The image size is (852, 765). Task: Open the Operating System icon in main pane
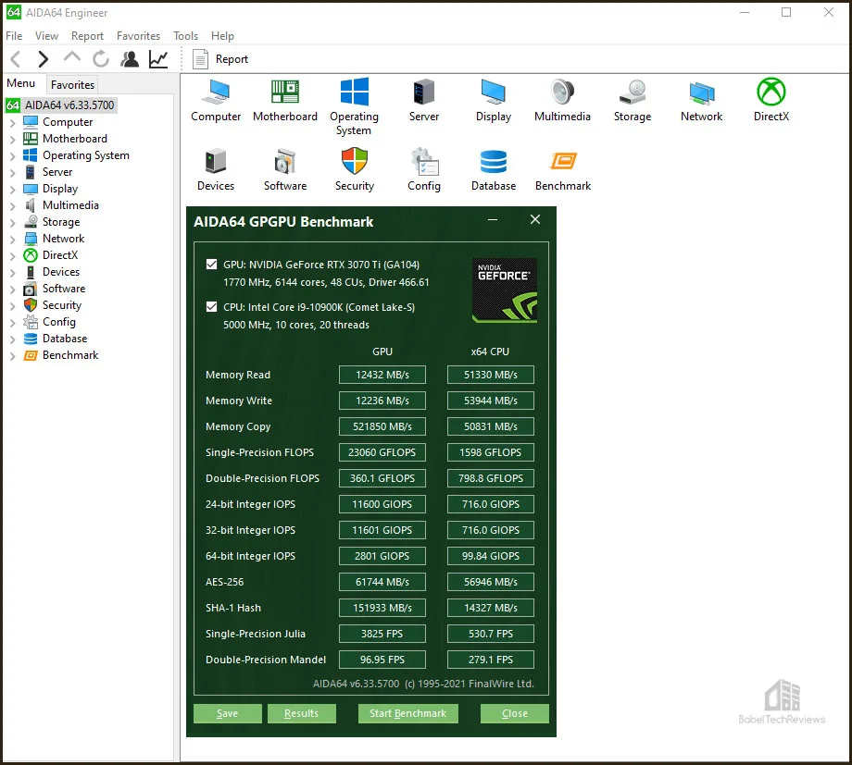point(355,107)
